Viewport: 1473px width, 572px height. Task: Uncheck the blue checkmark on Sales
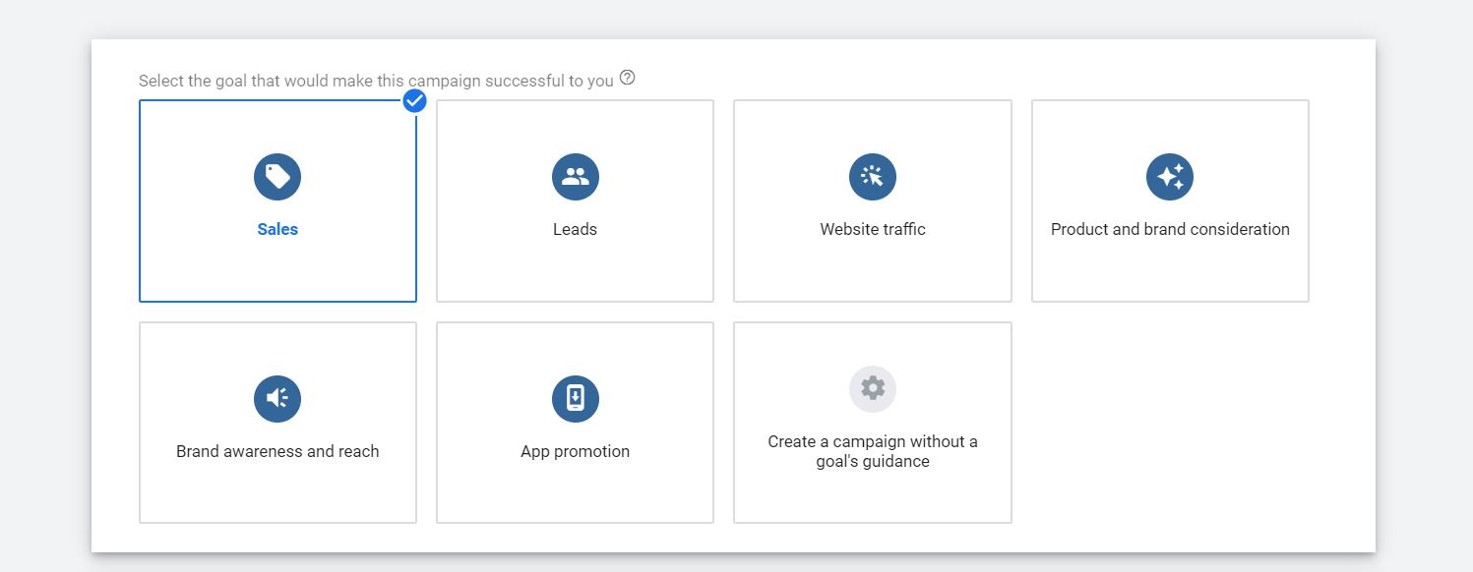(415, 100)
